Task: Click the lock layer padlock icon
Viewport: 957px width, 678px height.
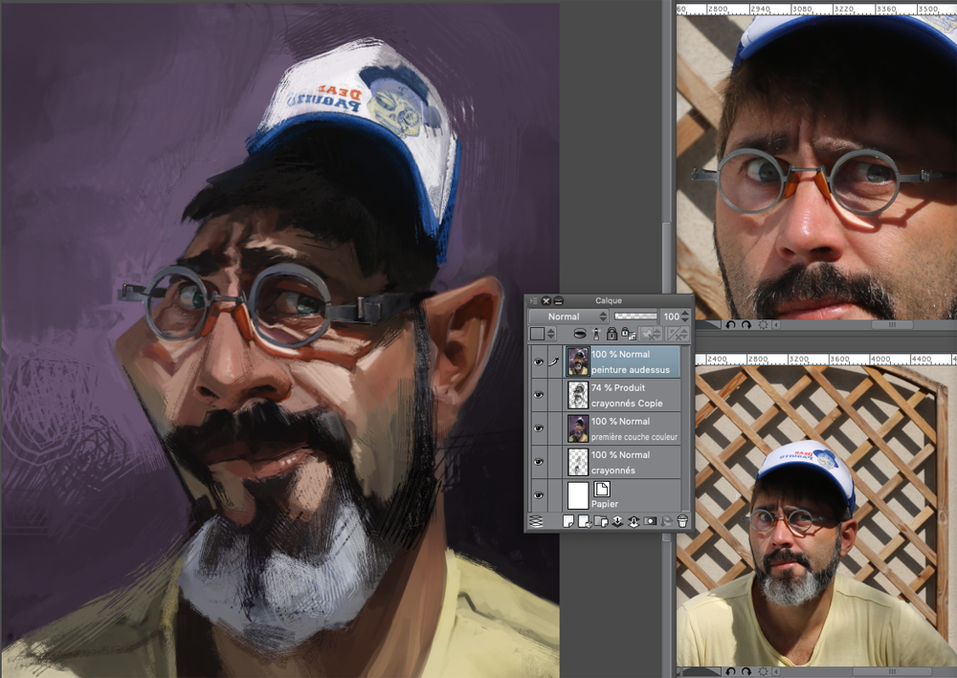Action: tap(612, 334)
